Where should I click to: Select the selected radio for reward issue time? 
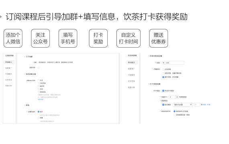[x=174, y=111]
